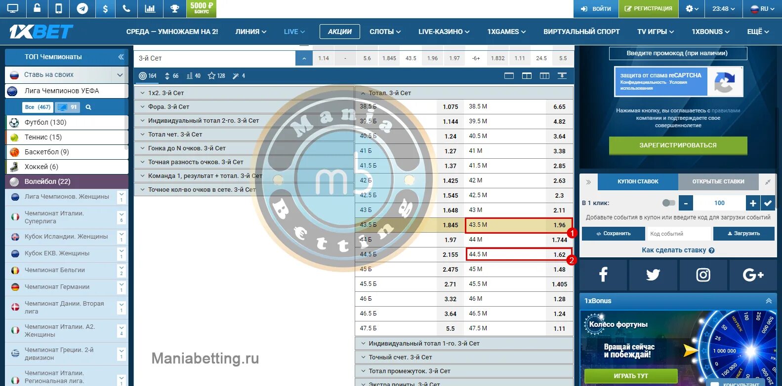The height and width of the screenshot is (386, 782).
Task: Open the Twitter social link
Action: coord(653,275)
